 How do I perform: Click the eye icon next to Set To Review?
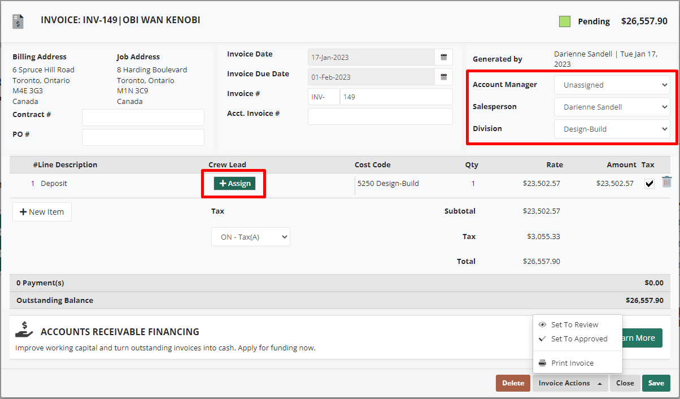[x=542, y=324]
